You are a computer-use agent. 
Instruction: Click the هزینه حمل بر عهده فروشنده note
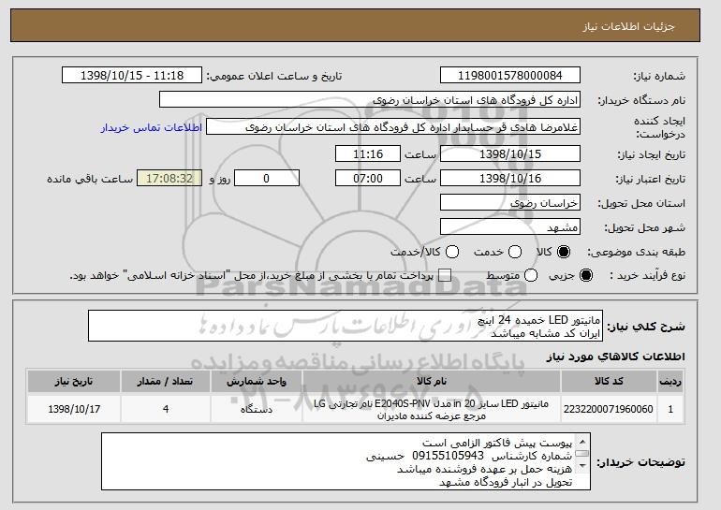click(x=485, y=469)
